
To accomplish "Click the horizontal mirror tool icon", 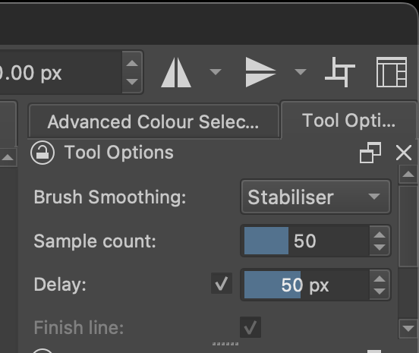I will pos(176,72).
